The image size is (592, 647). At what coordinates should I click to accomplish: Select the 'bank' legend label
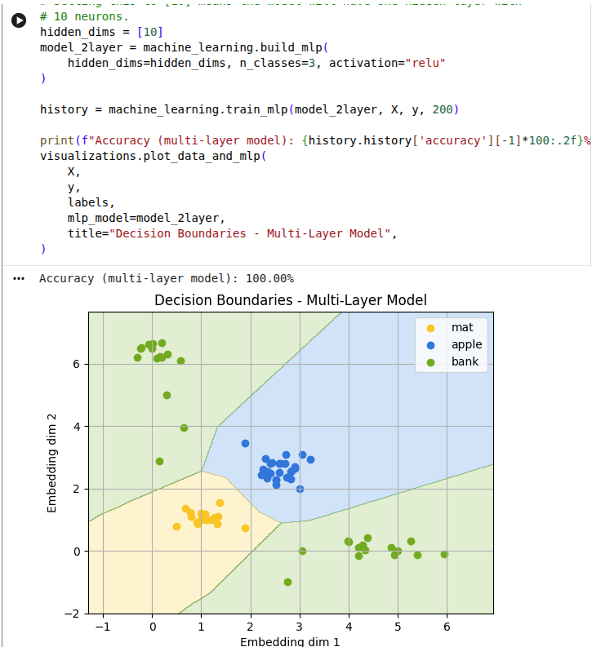click(465, 361)
